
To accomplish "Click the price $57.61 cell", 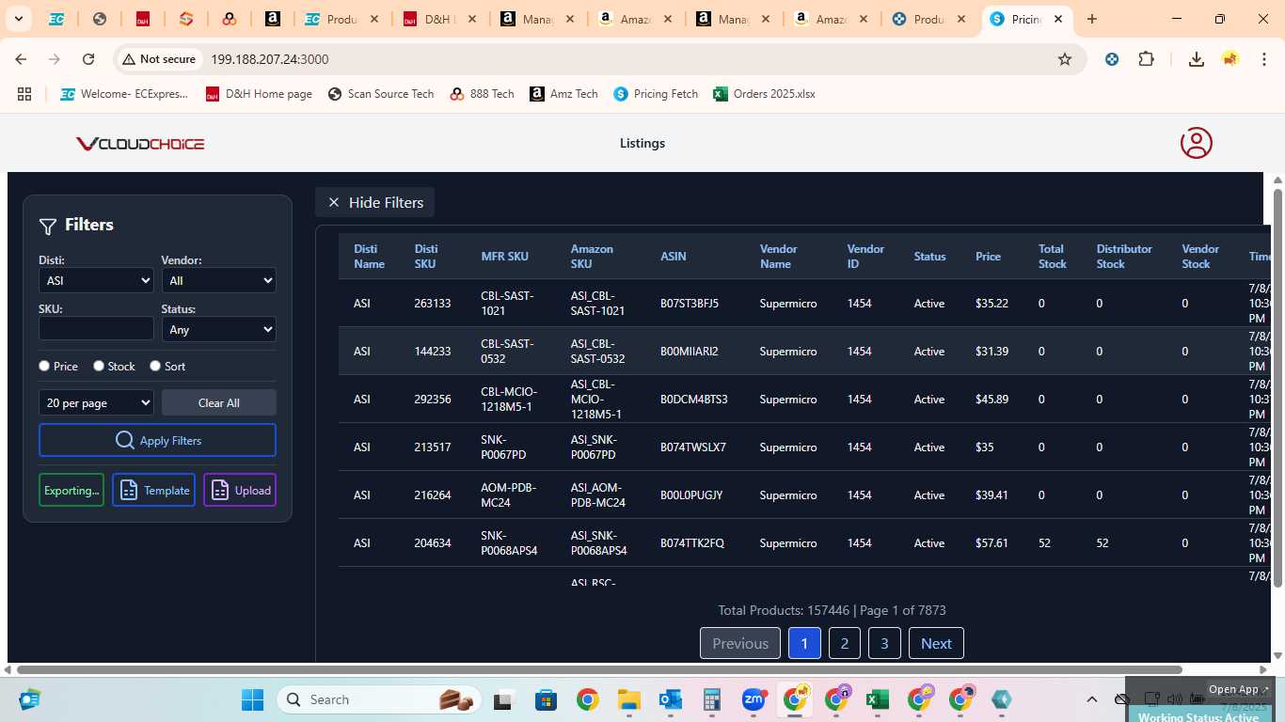I will (x=992, y=543).
